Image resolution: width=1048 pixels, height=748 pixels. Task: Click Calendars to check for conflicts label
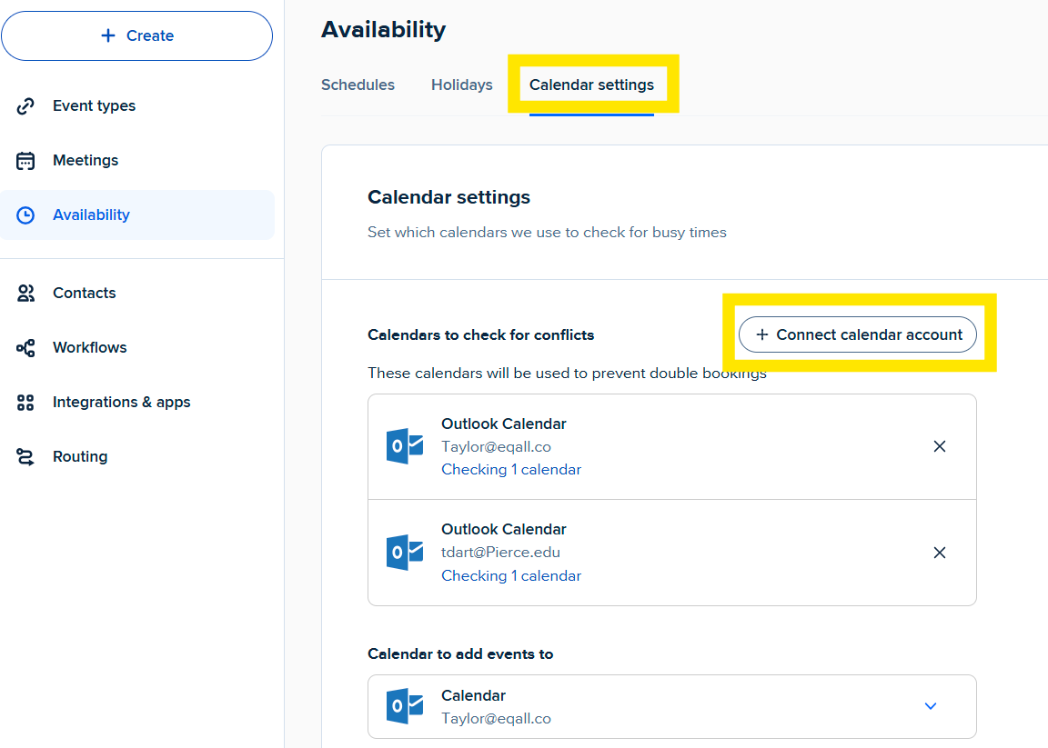(480, 334)
